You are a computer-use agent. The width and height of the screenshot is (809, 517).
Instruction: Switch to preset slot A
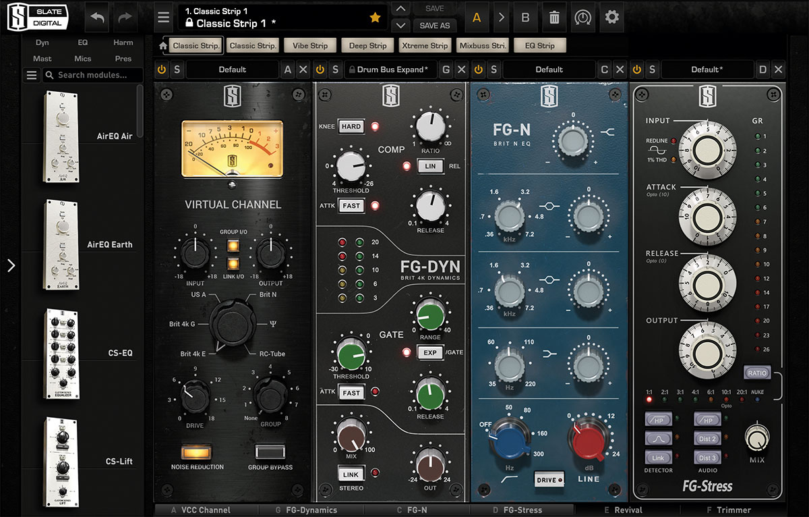coord(477,18)
